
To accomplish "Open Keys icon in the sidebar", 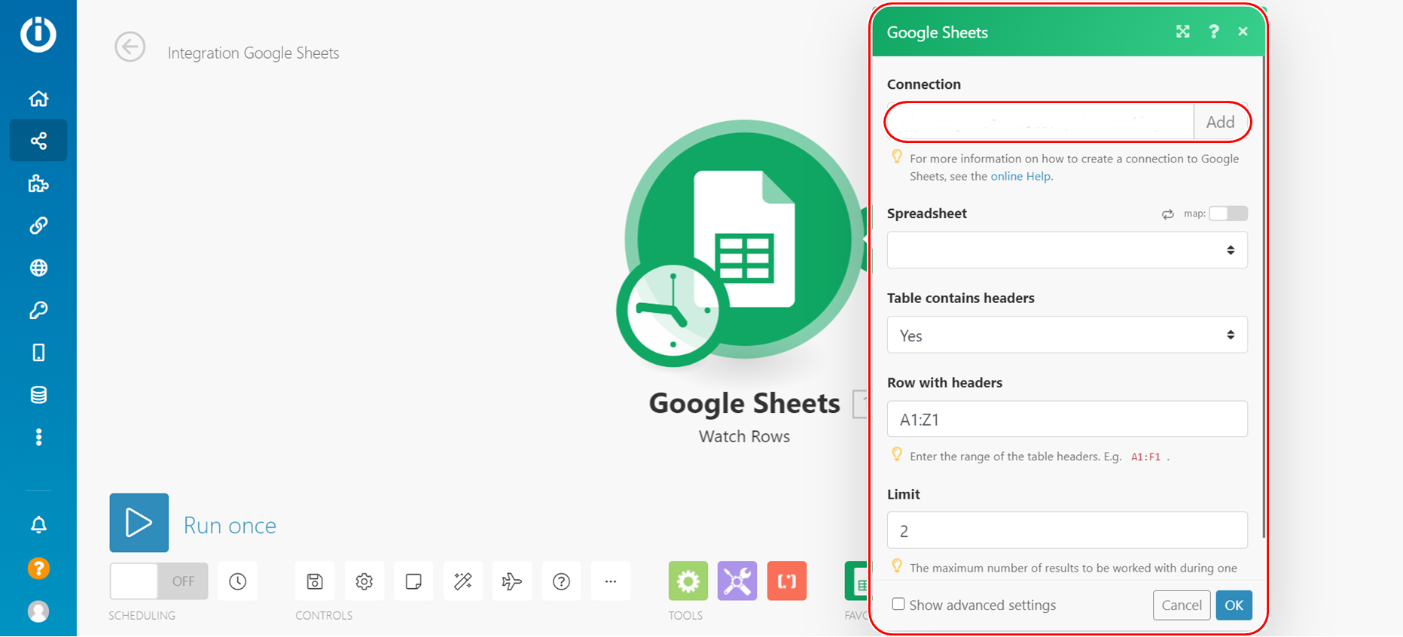I will [38, 310].
